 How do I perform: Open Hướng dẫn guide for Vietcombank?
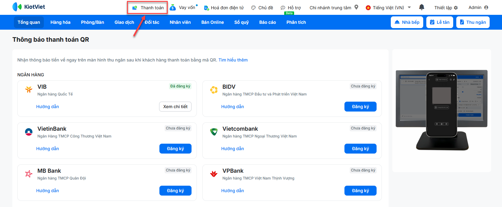(233, 149)
